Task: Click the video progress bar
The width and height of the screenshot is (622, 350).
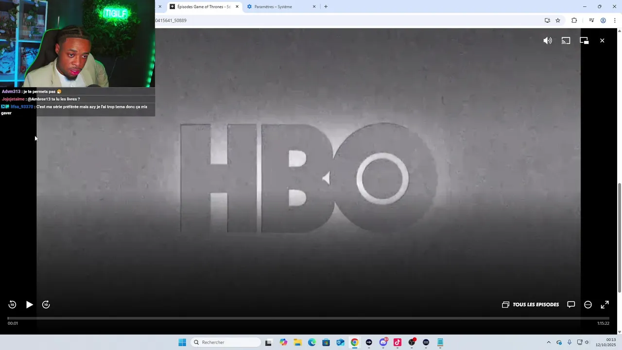Action: pyautogui.click(x=309, y=318)
